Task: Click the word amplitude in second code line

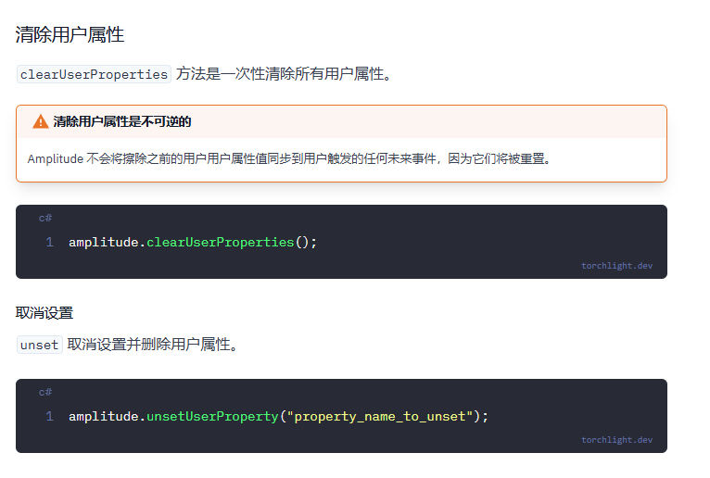Action: point(104,417)
